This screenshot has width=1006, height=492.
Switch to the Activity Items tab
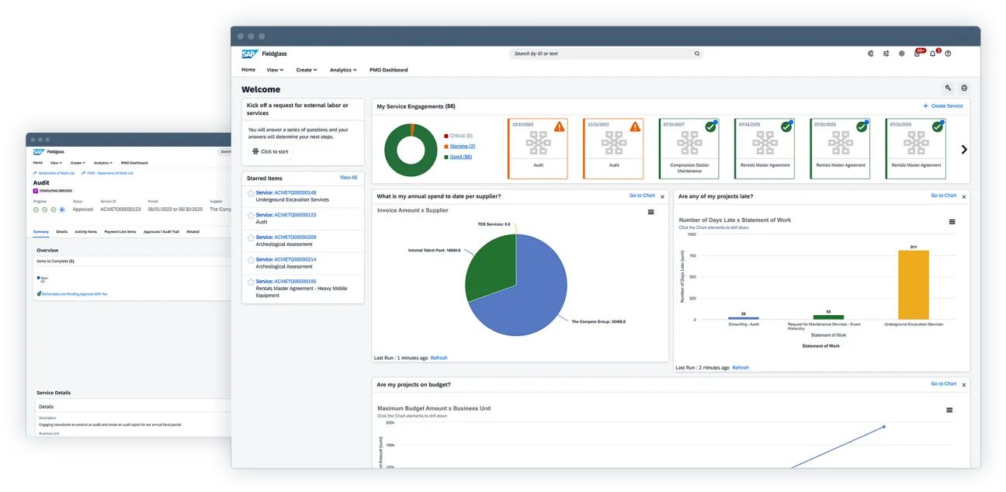pyautogui.click(x=86, y=231)
